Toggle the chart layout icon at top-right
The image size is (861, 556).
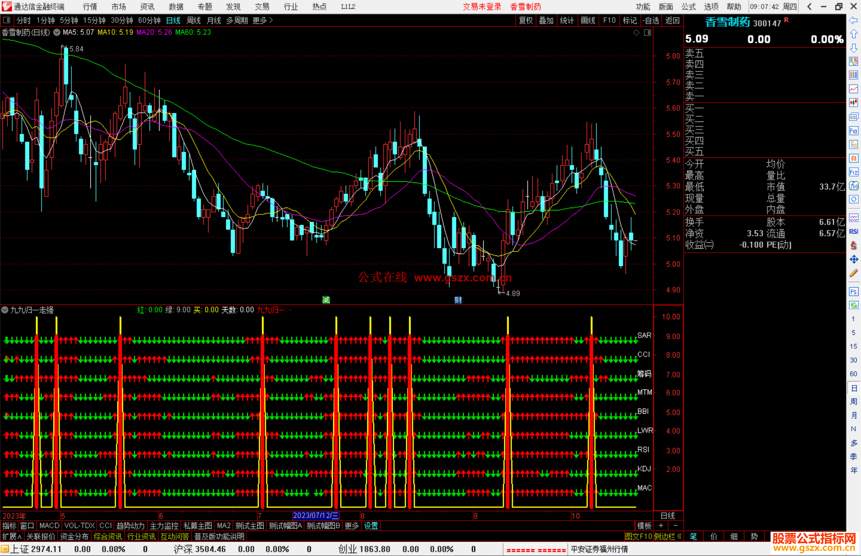pos(648,33)
